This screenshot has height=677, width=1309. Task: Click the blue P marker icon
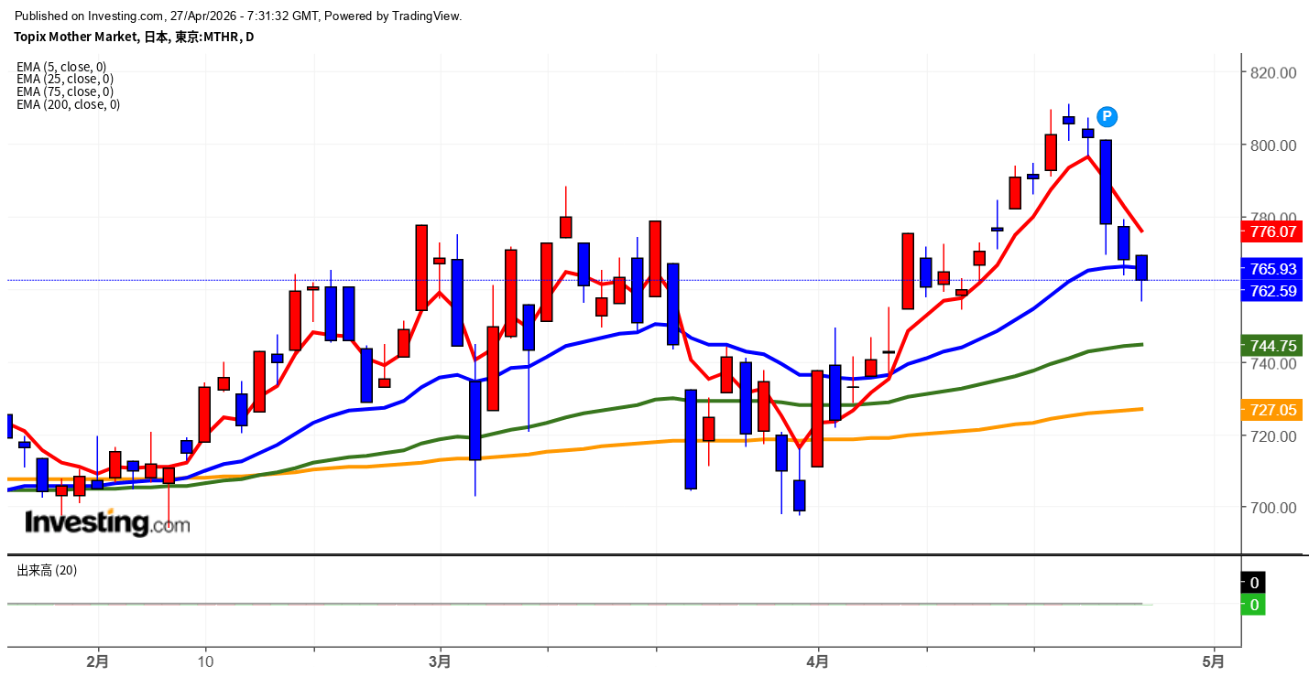click(x=1107, y=116)
